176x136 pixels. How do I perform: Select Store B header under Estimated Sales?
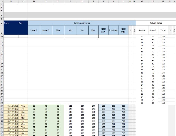46,30
